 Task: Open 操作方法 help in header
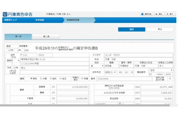147,14
